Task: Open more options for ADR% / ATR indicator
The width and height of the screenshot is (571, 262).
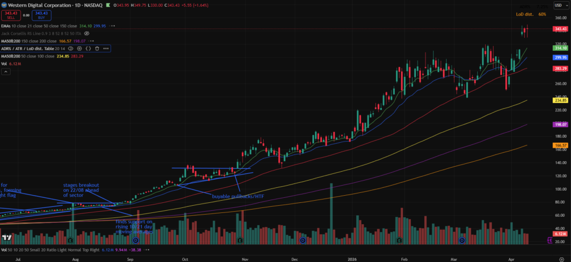Action: pyautogui.click(x=106, y=49)
